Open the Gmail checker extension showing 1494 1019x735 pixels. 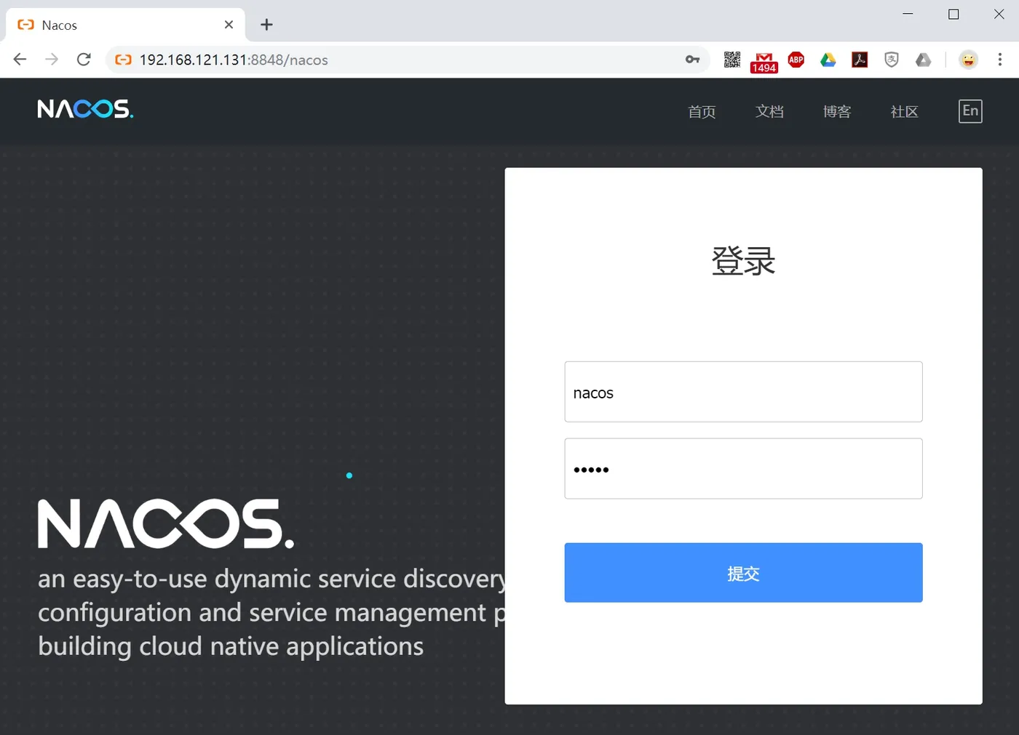point(764,62)
